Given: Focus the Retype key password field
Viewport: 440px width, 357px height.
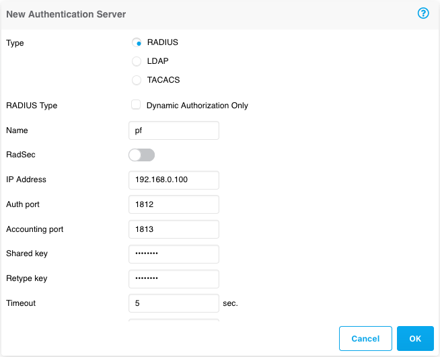Looking at the screenshot, I should (x=174, y=278).
